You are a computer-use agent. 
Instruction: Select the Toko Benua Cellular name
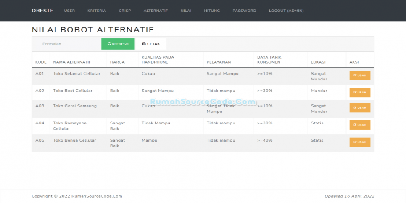(74, 140)
